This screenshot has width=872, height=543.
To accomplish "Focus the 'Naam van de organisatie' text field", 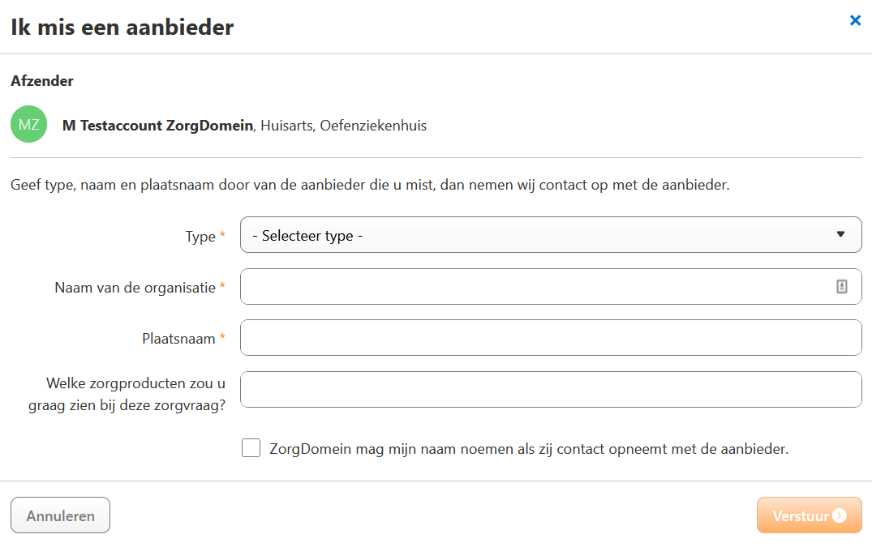I will 551,286.
